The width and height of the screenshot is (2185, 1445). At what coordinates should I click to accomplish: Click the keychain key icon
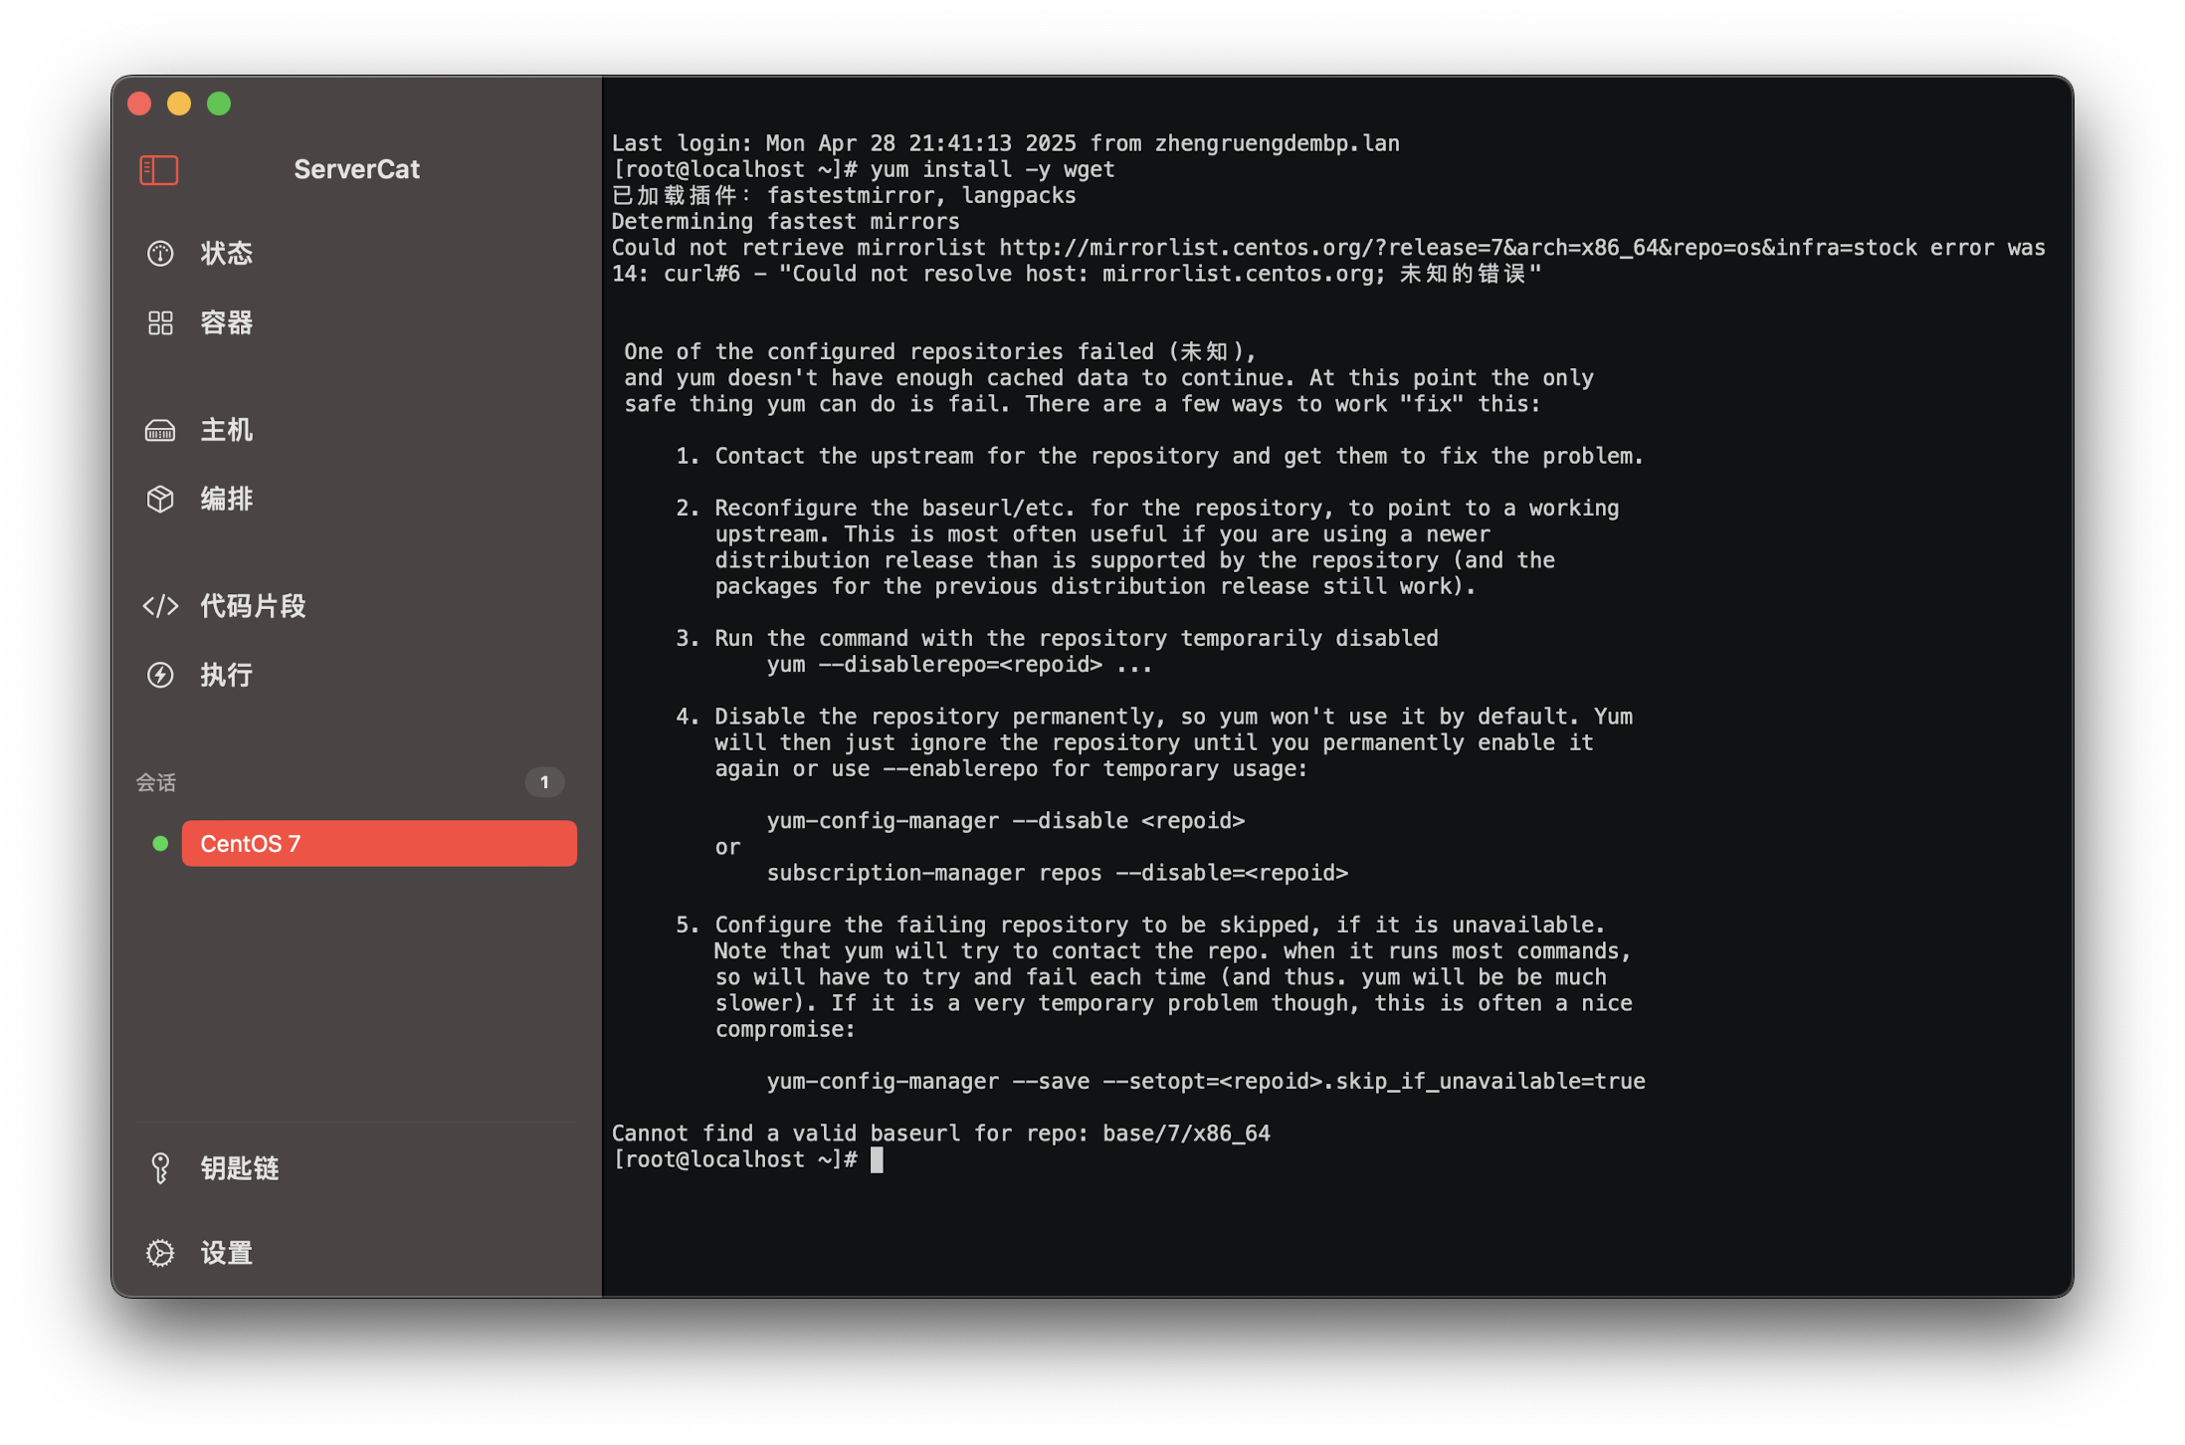(160, 1168)
